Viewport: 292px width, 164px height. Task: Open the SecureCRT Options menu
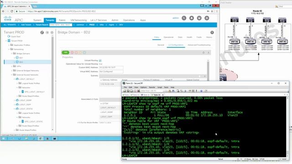(x=143, y=87)
